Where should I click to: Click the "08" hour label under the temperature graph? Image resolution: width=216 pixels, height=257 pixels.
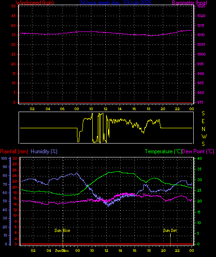[77, 251]
